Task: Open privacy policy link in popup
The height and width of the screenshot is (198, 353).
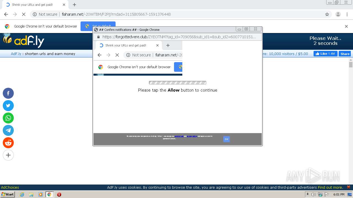Action: pyautogui.click(x=192, y=136)
